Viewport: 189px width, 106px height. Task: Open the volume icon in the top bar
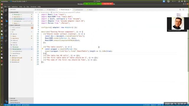[x=182, y=1]
